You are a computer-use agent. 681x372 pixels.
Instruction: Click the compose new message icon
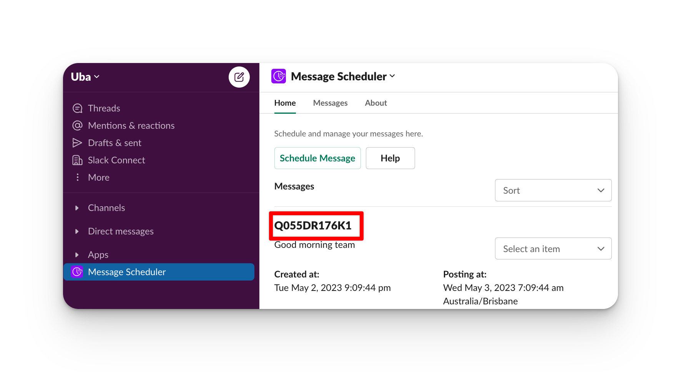click(239, 77)
